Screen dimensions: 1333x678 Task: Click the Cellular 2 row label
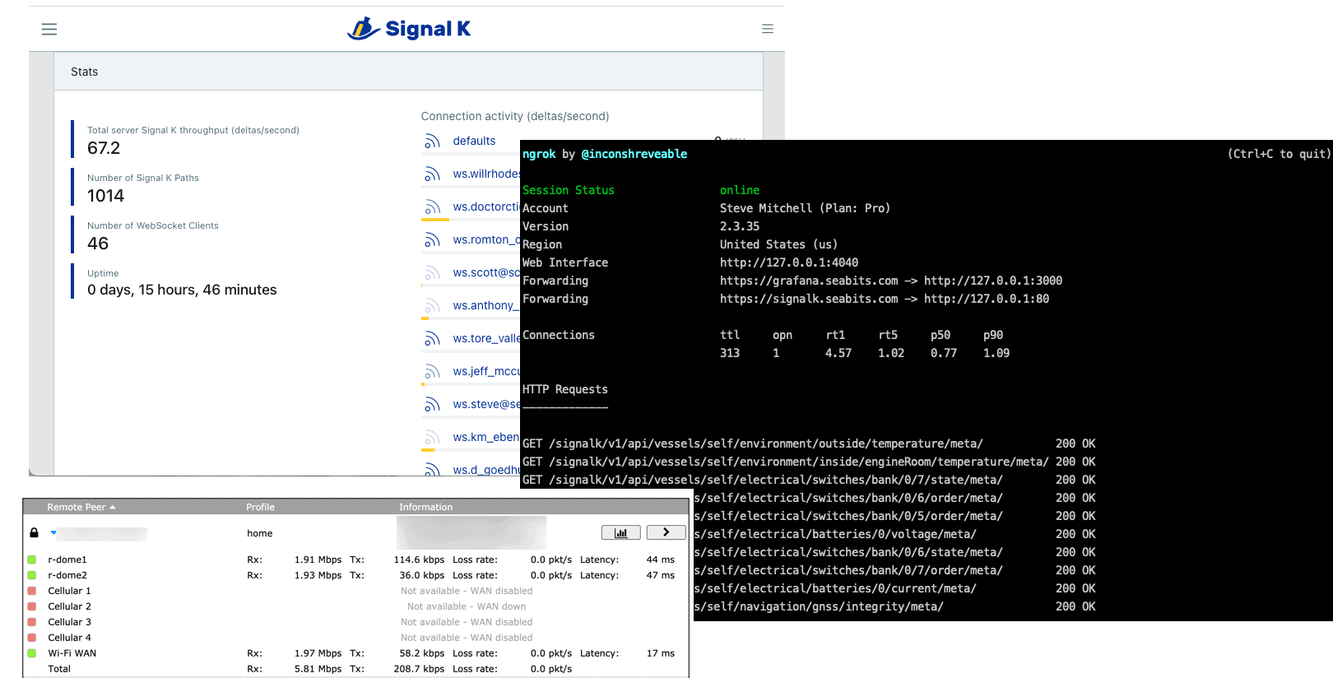coord(70,606)
